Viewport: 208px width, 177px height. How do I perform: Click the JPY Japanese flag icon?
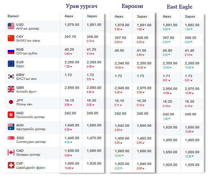tap(11, 102)
